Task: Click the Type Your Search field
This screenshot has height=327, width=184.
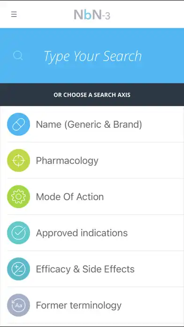Action: coord(93,56)
